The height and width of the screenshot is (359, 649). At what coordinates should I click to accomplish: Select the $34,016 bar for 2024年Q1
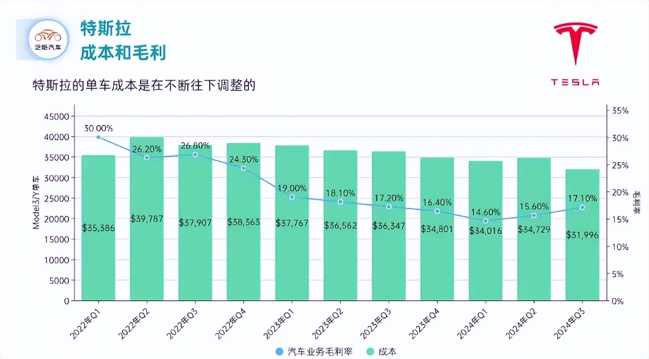tap(485, 231)
